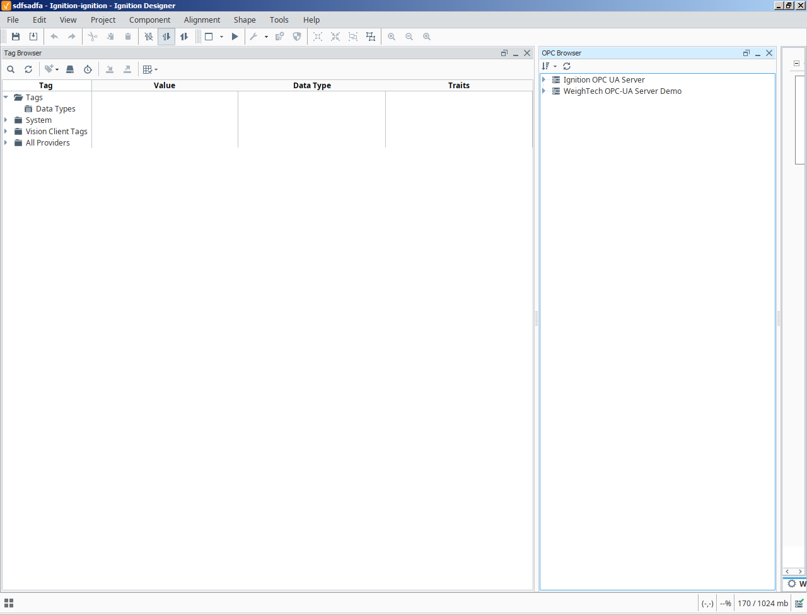The image size is (807, 615).
Task: Open tag history timer icon
Action: coord(88,69)
